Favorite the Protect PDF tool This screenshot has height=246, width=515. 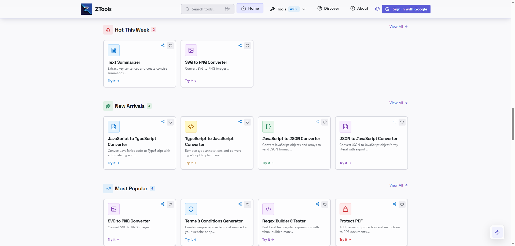pos(402,205)
